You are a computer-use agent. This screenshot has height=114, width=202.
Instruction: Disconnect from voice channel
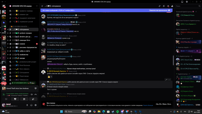(x=36, y=94)
